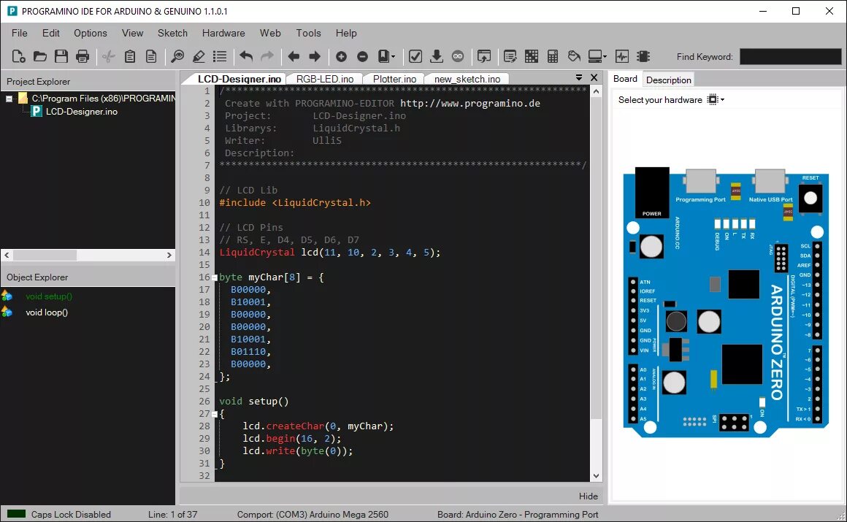Select void loop() in Object Explorer
The width and height of the screenshot is (847, 522).
pos(47,312)
